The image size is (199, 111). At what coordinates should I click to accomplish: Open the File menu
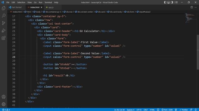coord(8,2)
